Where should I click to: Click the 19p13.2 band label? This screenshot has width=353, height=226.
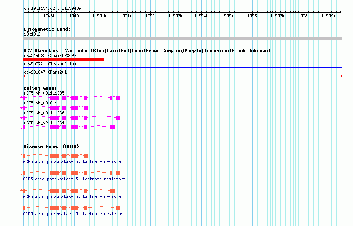(x=32, y=34)
